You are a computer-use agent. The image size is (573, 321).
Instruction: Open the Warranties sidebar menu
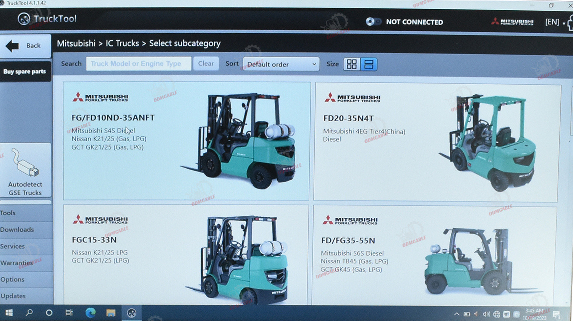click(x=26, y=263)
